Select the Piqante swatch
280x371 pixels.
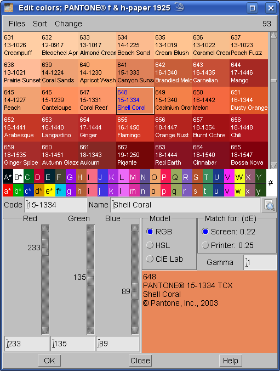(x=135, y=155)
